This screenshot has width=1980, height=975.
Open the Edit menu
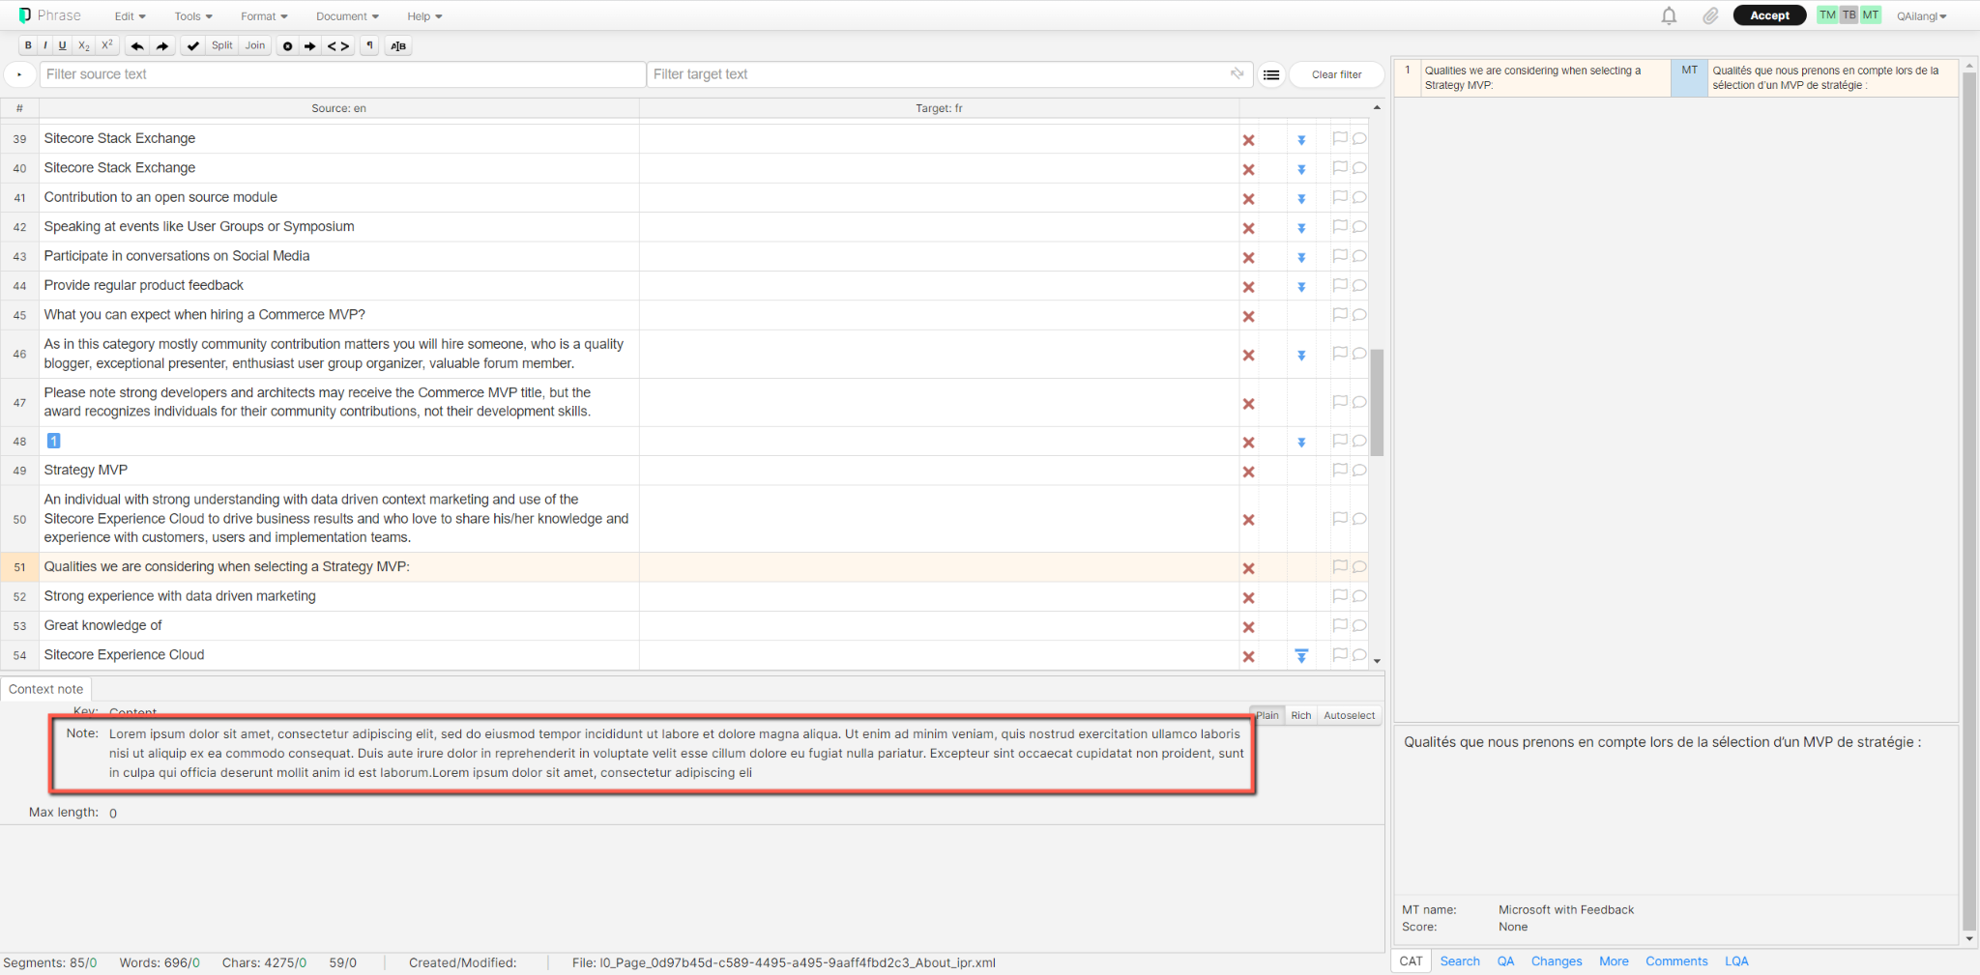[130, 16]
